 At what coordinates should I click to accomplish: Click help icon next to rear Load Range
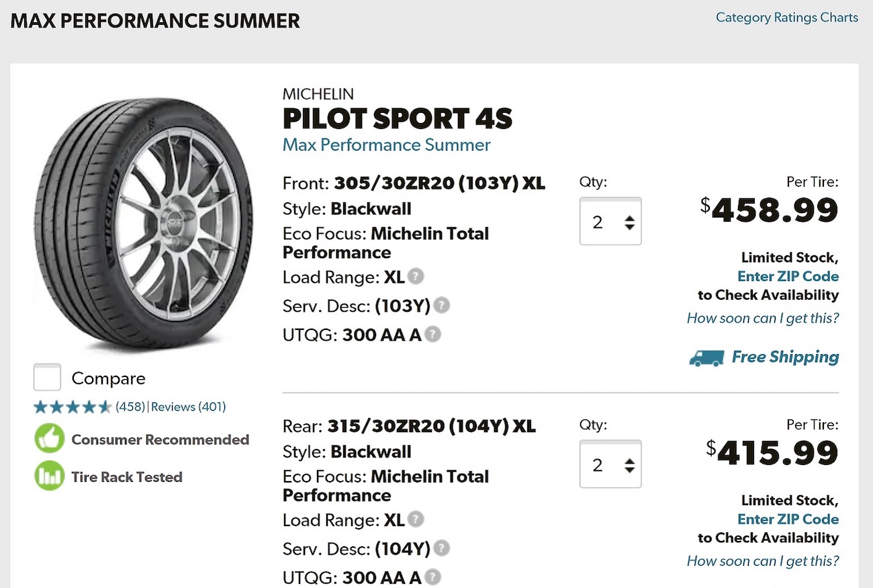pos(416,519)
